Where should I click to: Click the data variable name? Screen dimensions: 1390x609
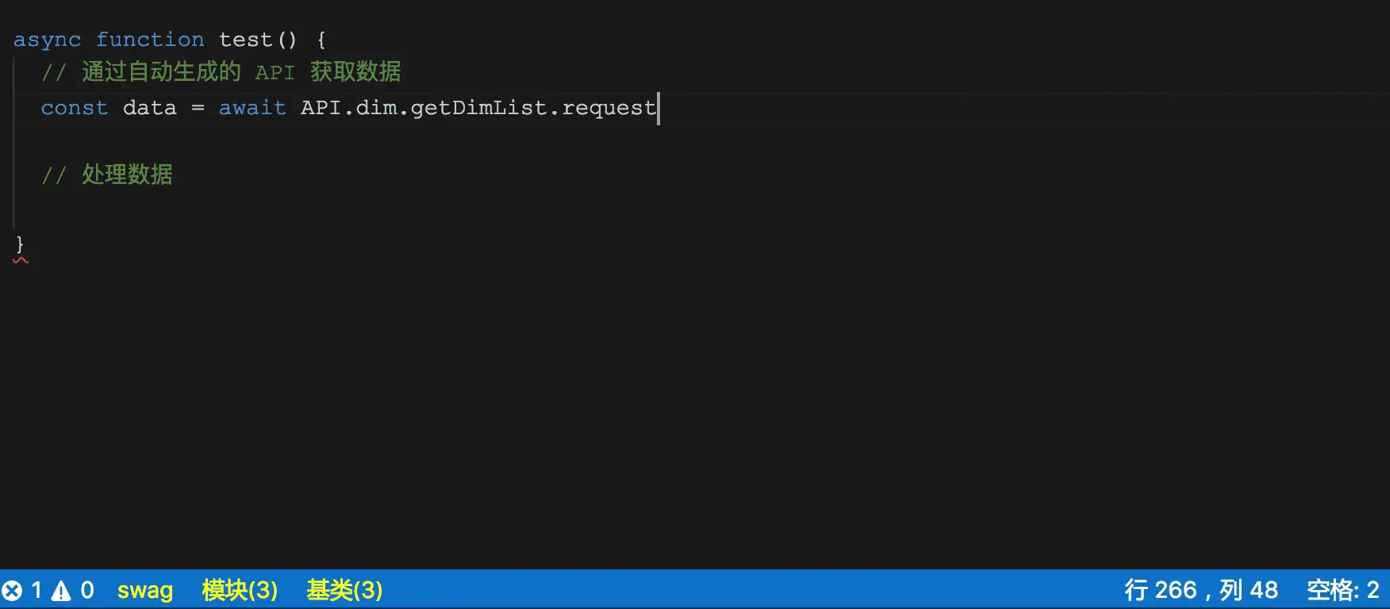pos(150,108)
